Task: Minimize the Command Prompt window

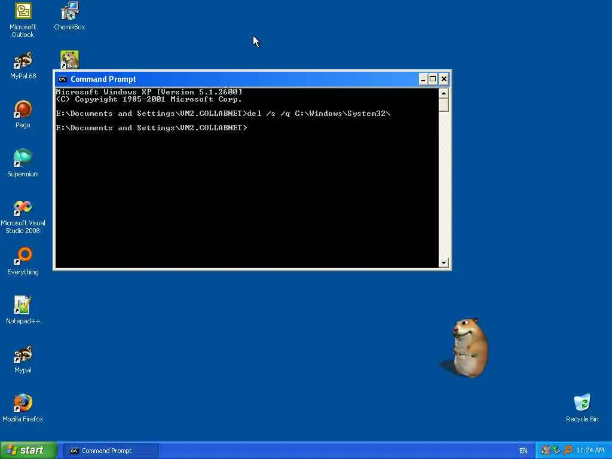Action: click(x=423, y=79)
